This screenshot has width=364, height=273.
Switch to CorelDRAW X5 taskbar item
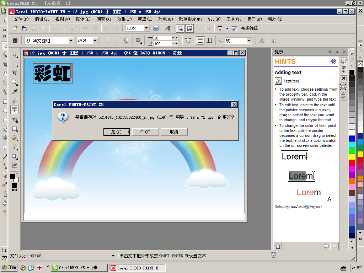tap(80, 268)
